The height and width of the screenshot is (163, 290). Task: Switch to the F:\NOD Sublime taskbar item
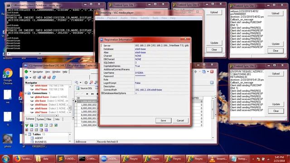pos(66,159)
